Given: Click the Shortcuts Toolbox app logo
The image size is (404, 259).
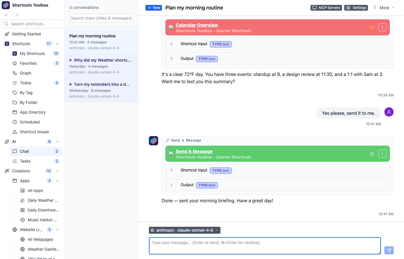Looking at the screenshot, I should [x=6, y=5].
